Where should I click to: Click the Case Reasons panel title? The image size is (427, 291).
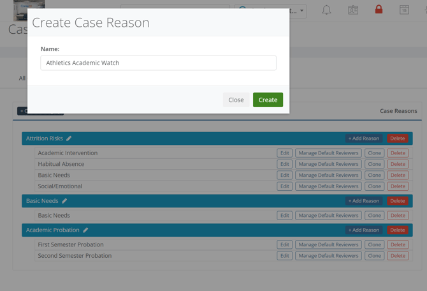pos(398,111)
